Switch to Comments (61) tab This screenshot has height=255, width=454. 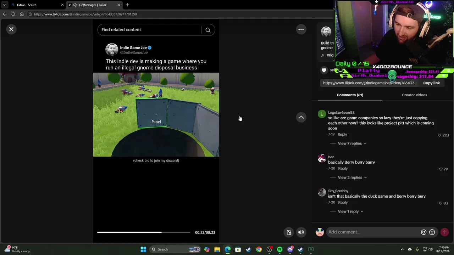coord(350,95)
